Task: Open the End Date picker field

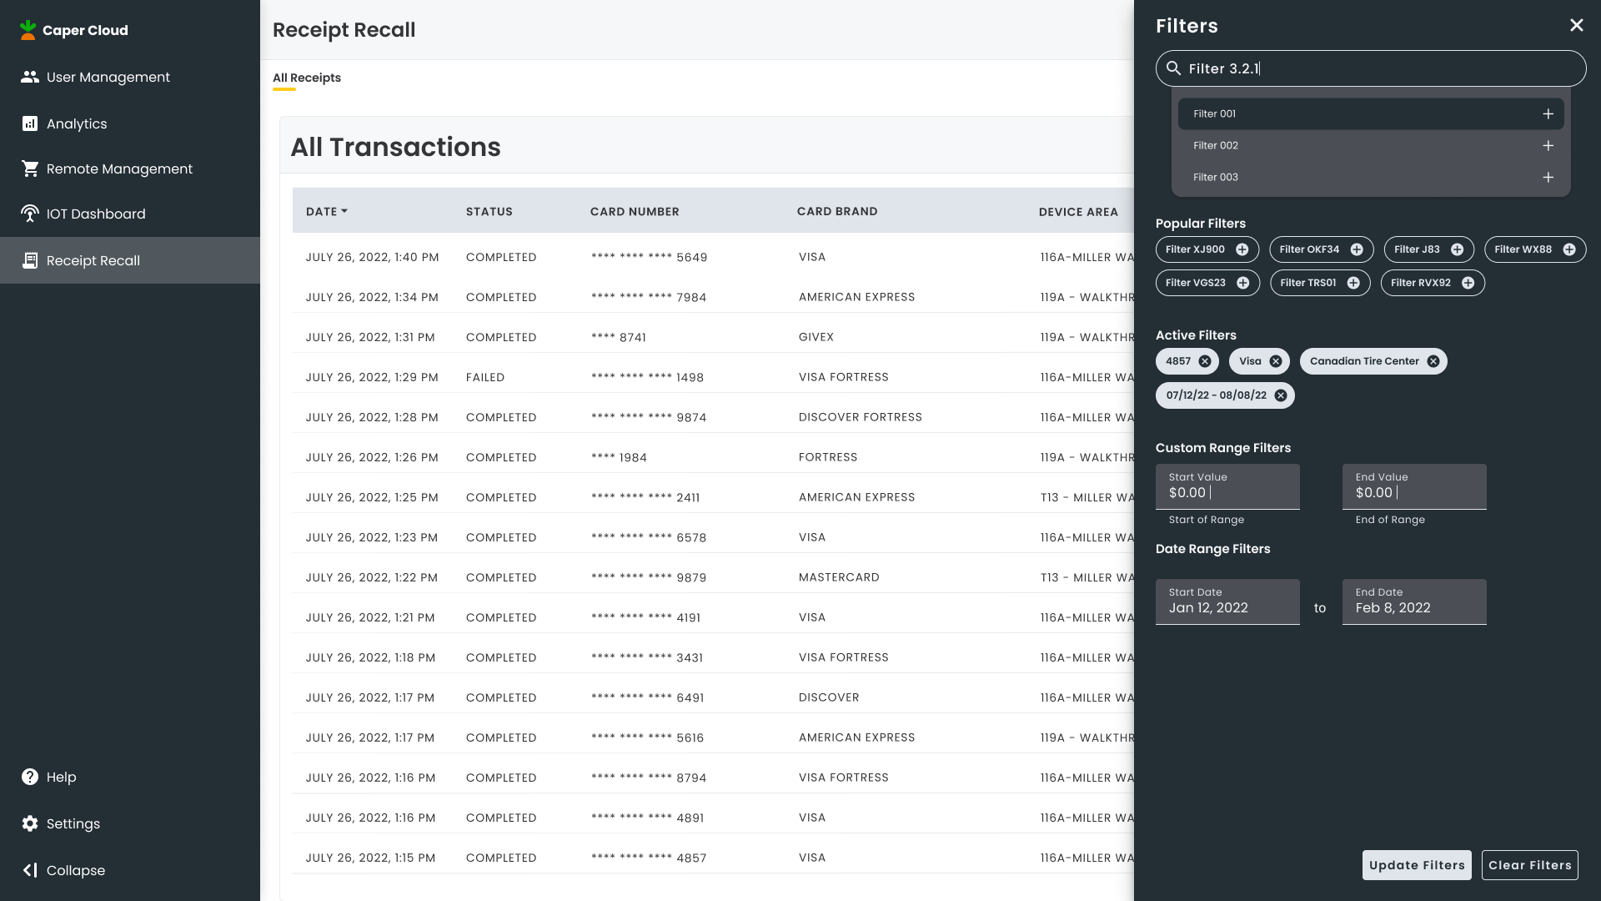Action: 1414,602
